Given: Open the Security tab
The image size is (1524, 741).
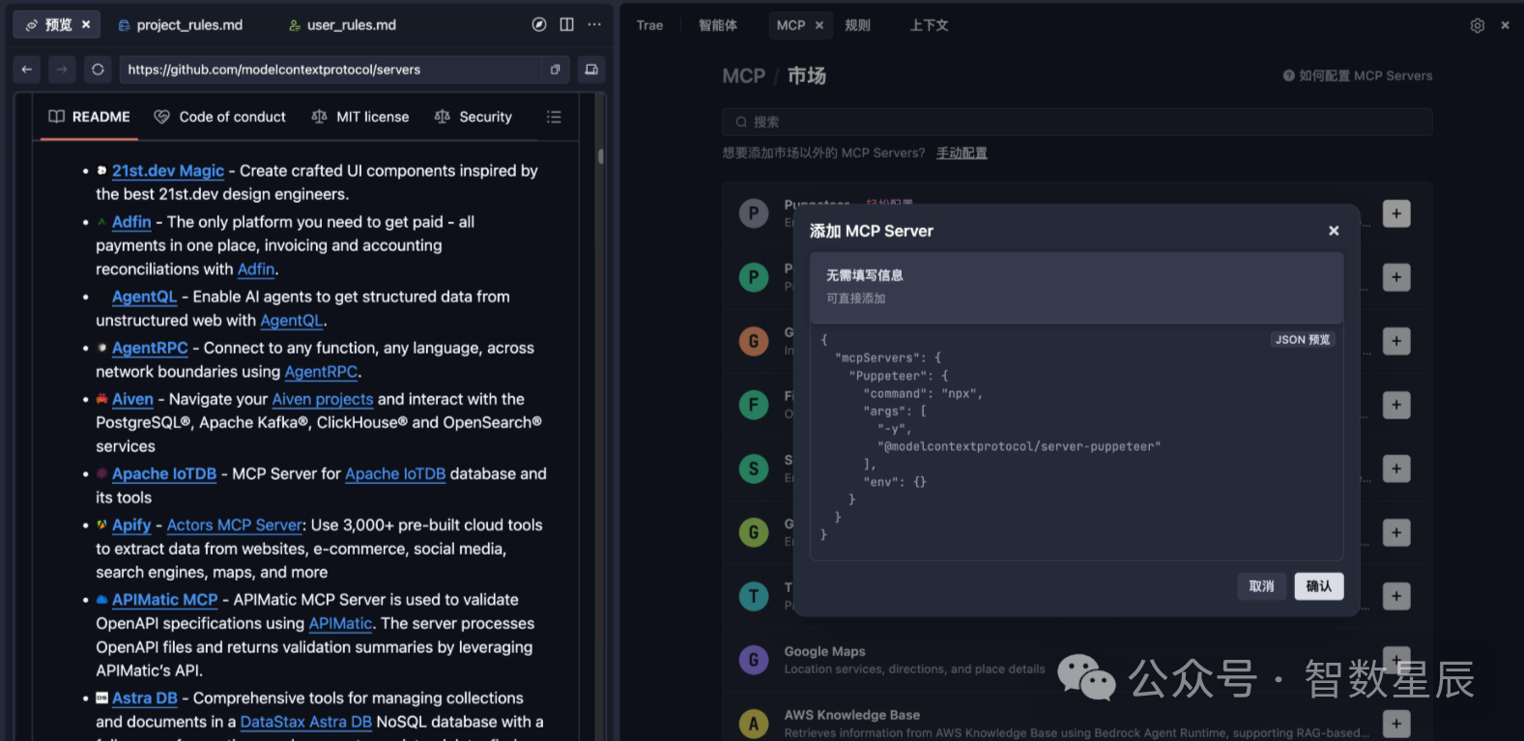Looking at the screenshot, I should [x=474, y=117].
